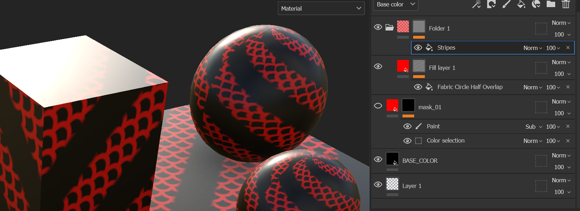Screen dimensions: 580x211
Task: Click the Add smart material icon
Action: click(536, 4)
